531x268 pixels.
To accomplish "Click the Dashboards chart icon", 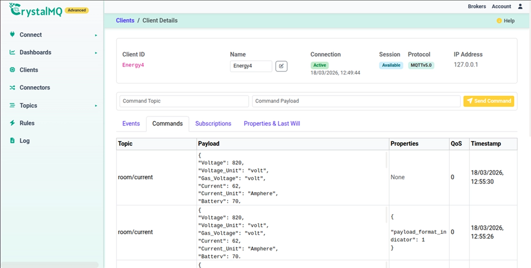I will click(12, 52).
